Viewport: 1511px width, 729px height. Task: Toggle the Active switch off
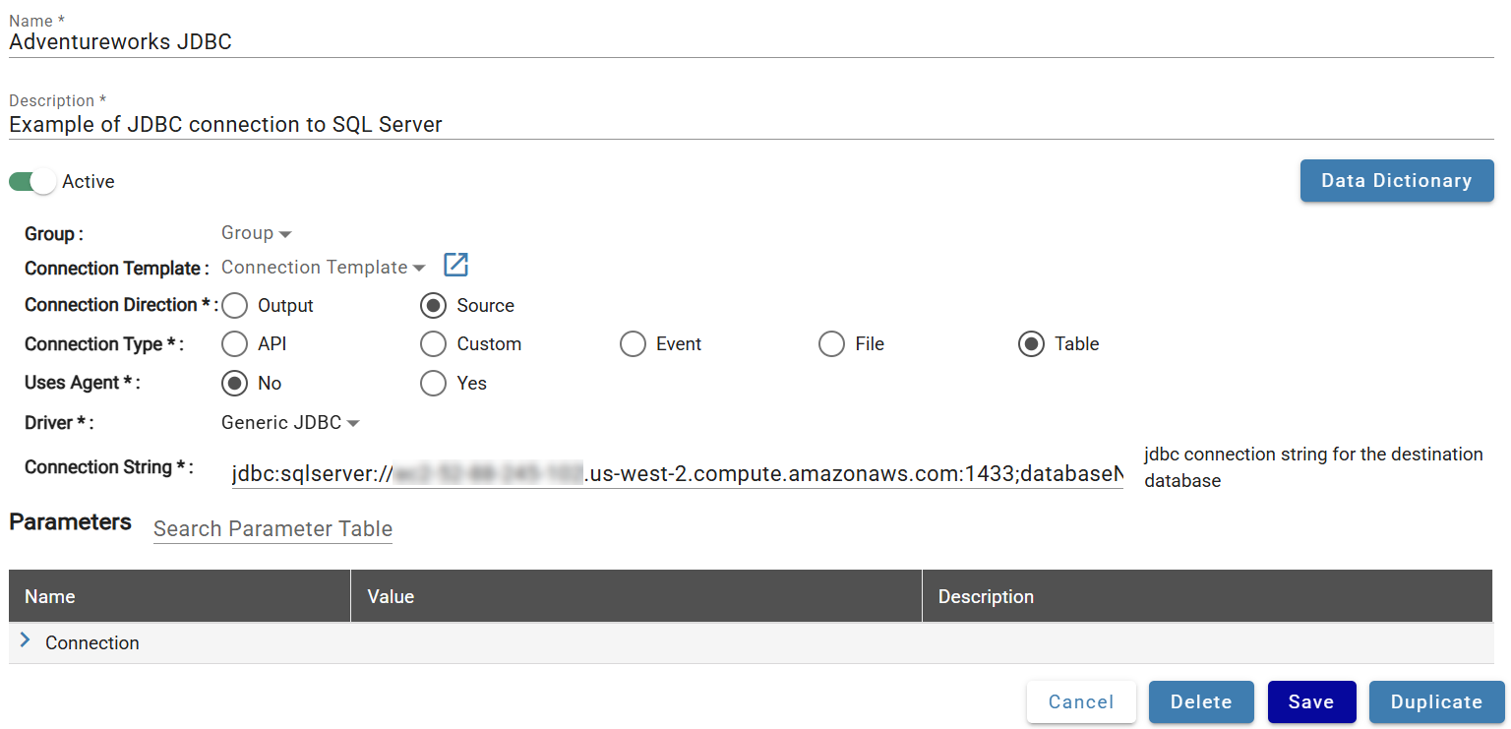[32, 182]
